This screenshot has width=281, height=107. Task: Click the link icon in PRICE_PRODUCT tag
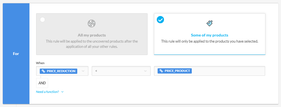(x=161, y=71)
